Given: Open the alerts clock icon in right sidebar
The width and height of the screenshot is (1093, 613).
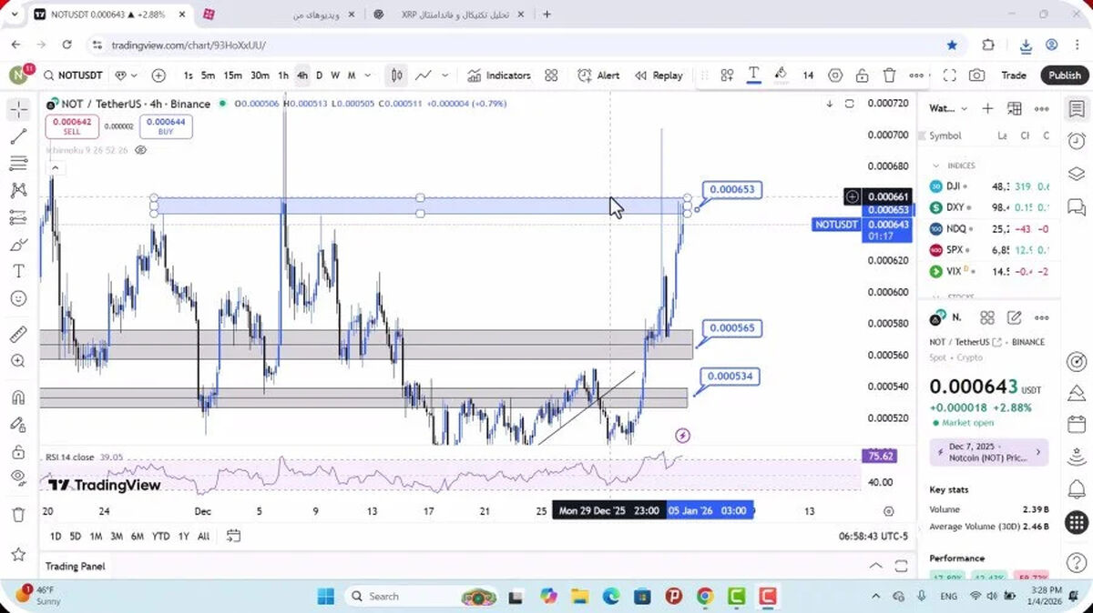Looking at the screenshot, I should point(1077,141).
